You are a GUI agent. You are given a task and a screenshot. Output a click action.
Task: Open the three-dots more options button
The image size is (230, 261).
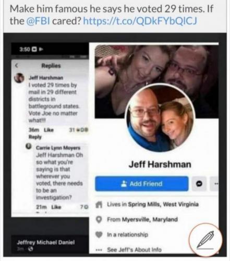[215, 184]
